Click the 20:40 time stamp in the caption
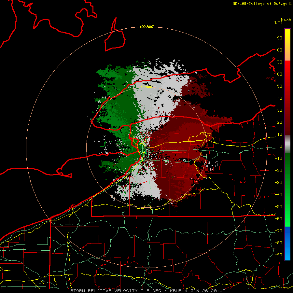The width and height of the screenshot is (293, 293). tap(218, 291)
